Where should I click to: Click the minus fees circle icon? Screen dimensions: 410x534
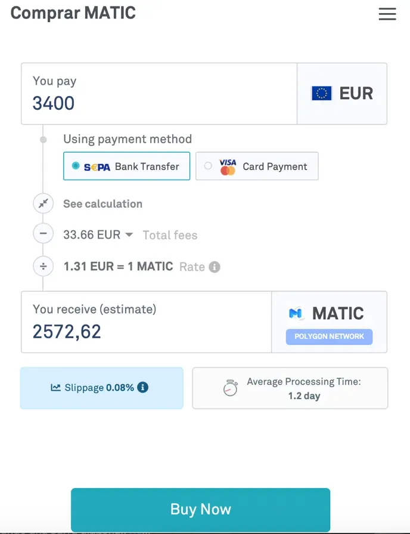coord(44,234)
